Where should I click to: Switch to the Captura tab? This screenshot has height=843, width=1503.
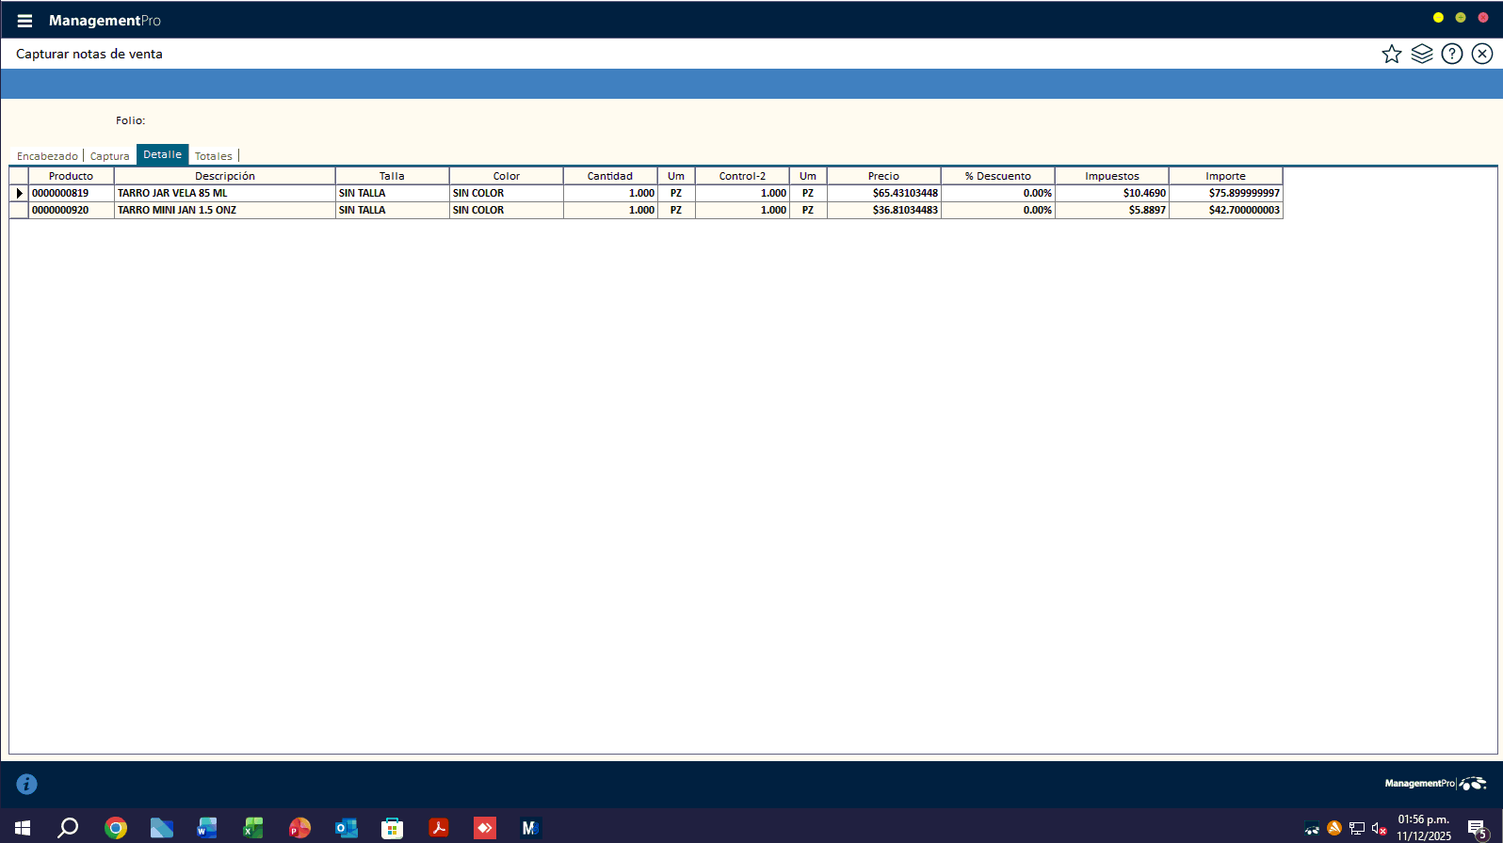[x=110, y=156]
